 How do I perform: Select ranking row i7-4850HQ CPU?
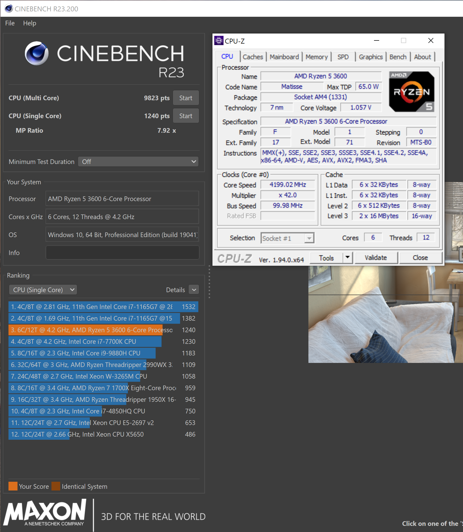click(103, 411)
